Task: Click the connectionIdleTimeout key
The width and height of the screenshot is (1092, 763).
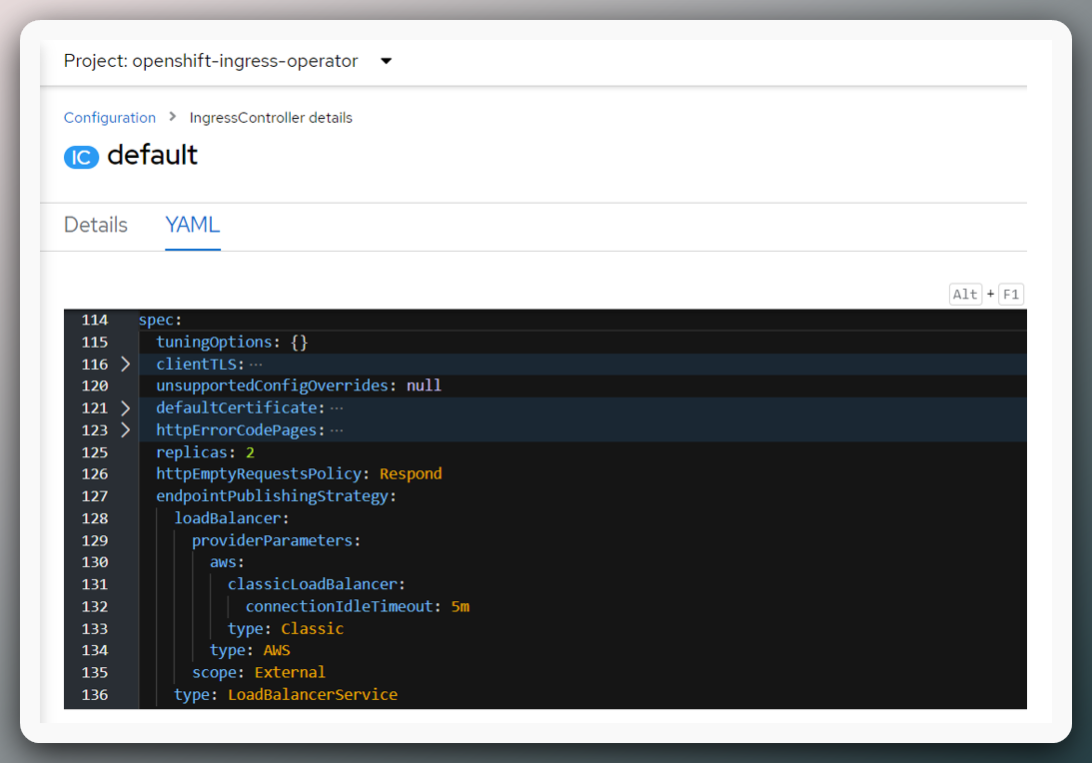Action: click(339, 607)
